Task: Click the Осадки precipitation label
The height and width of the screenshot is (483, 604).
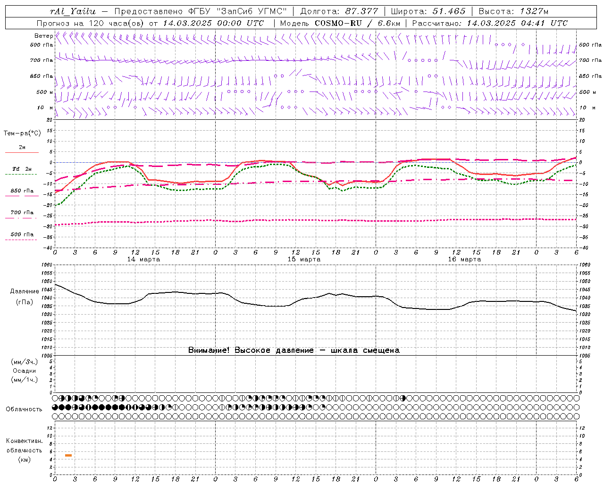Action: (25, 371)
